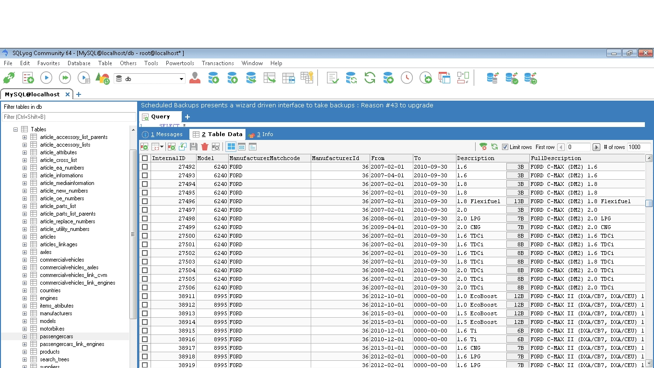Click Copy database to different host icon
This screenshot has width=654, height=368.
pyautogui.click(x=251, y=78)
